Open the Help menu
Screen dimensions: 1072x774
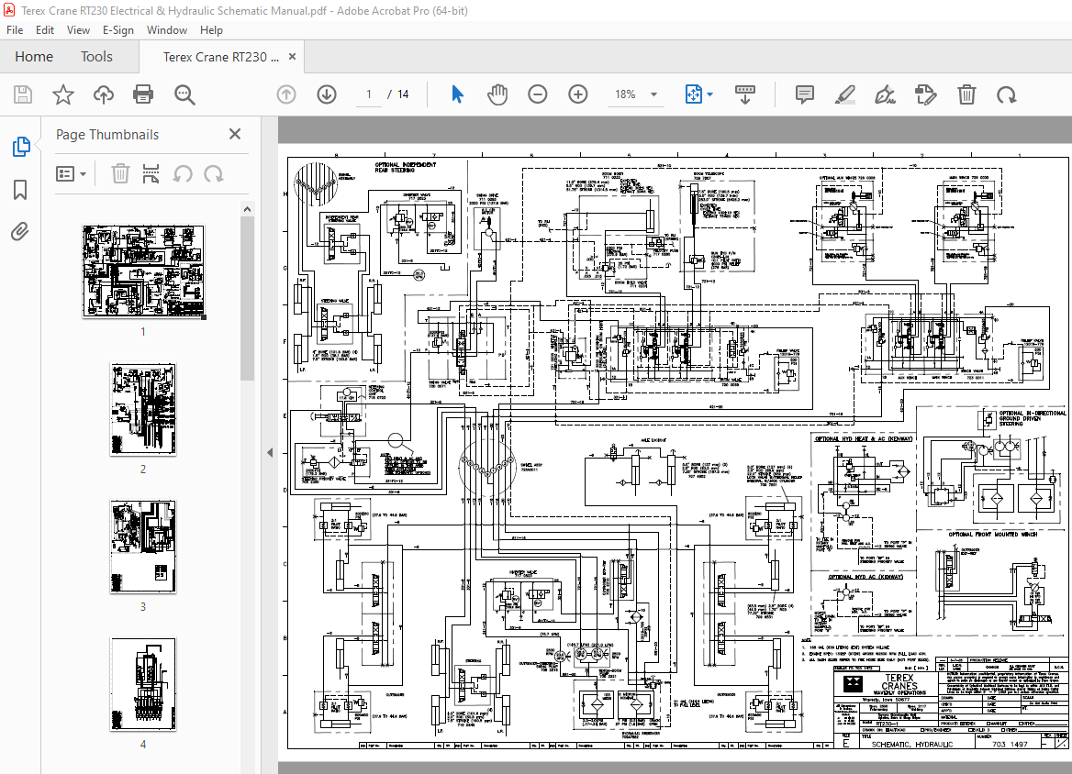[211, 30]
